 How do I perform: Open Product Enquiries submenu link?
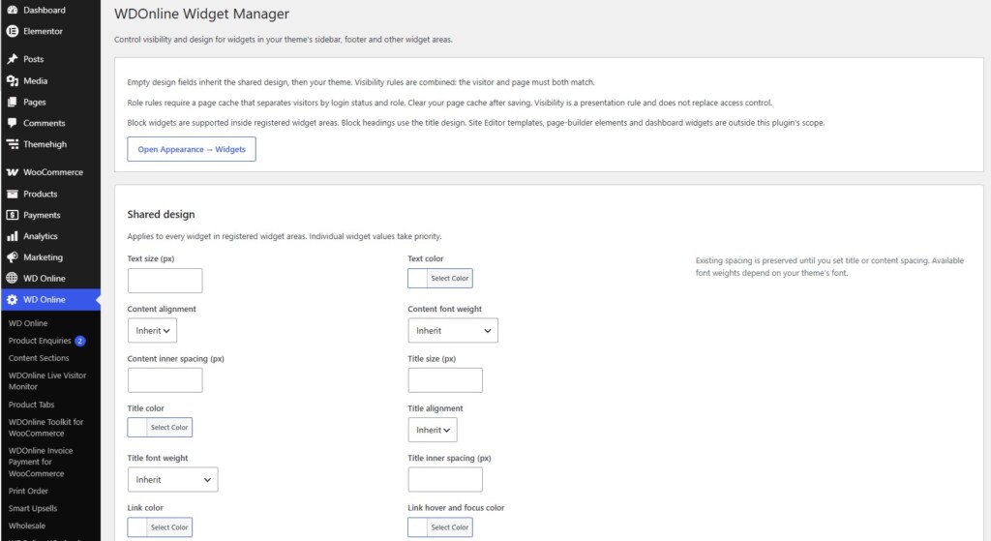click(x=39, y=341)
